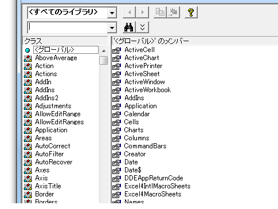
Task: Select the CommandBars member
Action: (x=145, y=146)
